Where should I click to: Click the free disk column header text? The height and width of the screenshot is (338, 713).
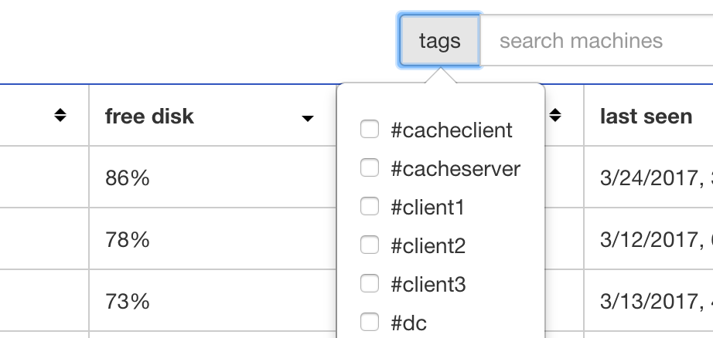click(149, 116)
